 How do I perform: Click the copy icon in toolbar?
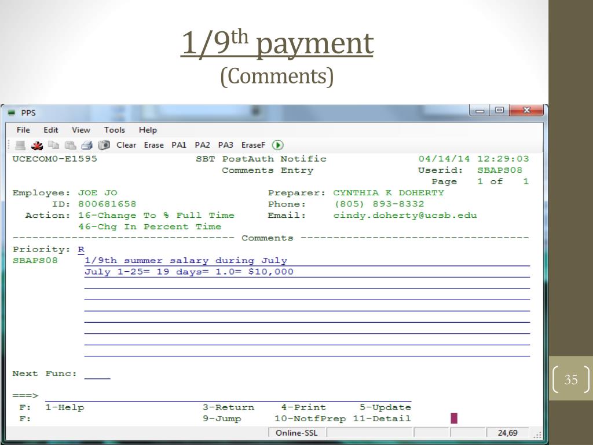(x=53, y=145)
